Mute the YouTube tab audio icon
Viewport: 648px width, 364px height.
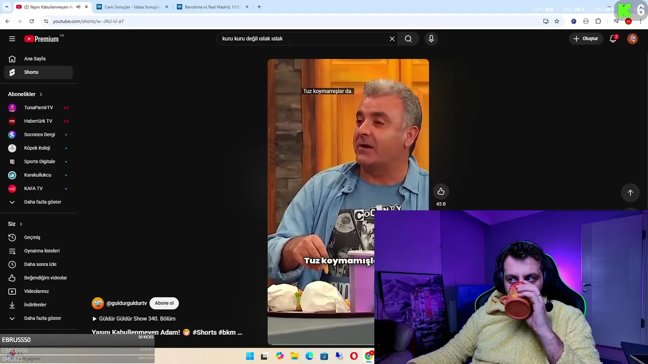(x=78, y=7)
